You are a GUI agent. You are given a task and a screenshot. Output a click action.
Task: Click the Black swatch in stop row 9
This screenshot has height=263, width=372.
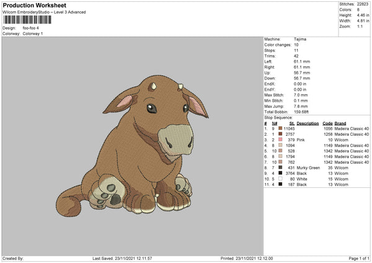tap(280, 173)
